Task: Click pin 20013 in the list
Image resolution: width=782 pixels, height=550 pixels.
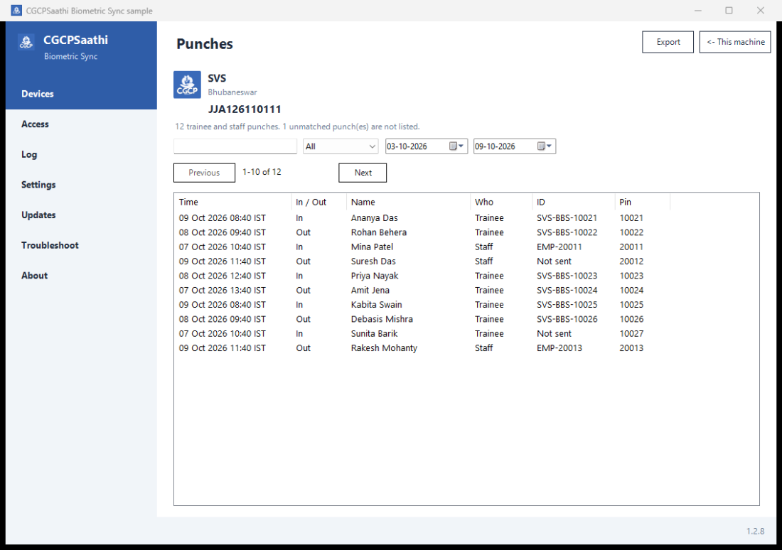Action: [631, 348]
